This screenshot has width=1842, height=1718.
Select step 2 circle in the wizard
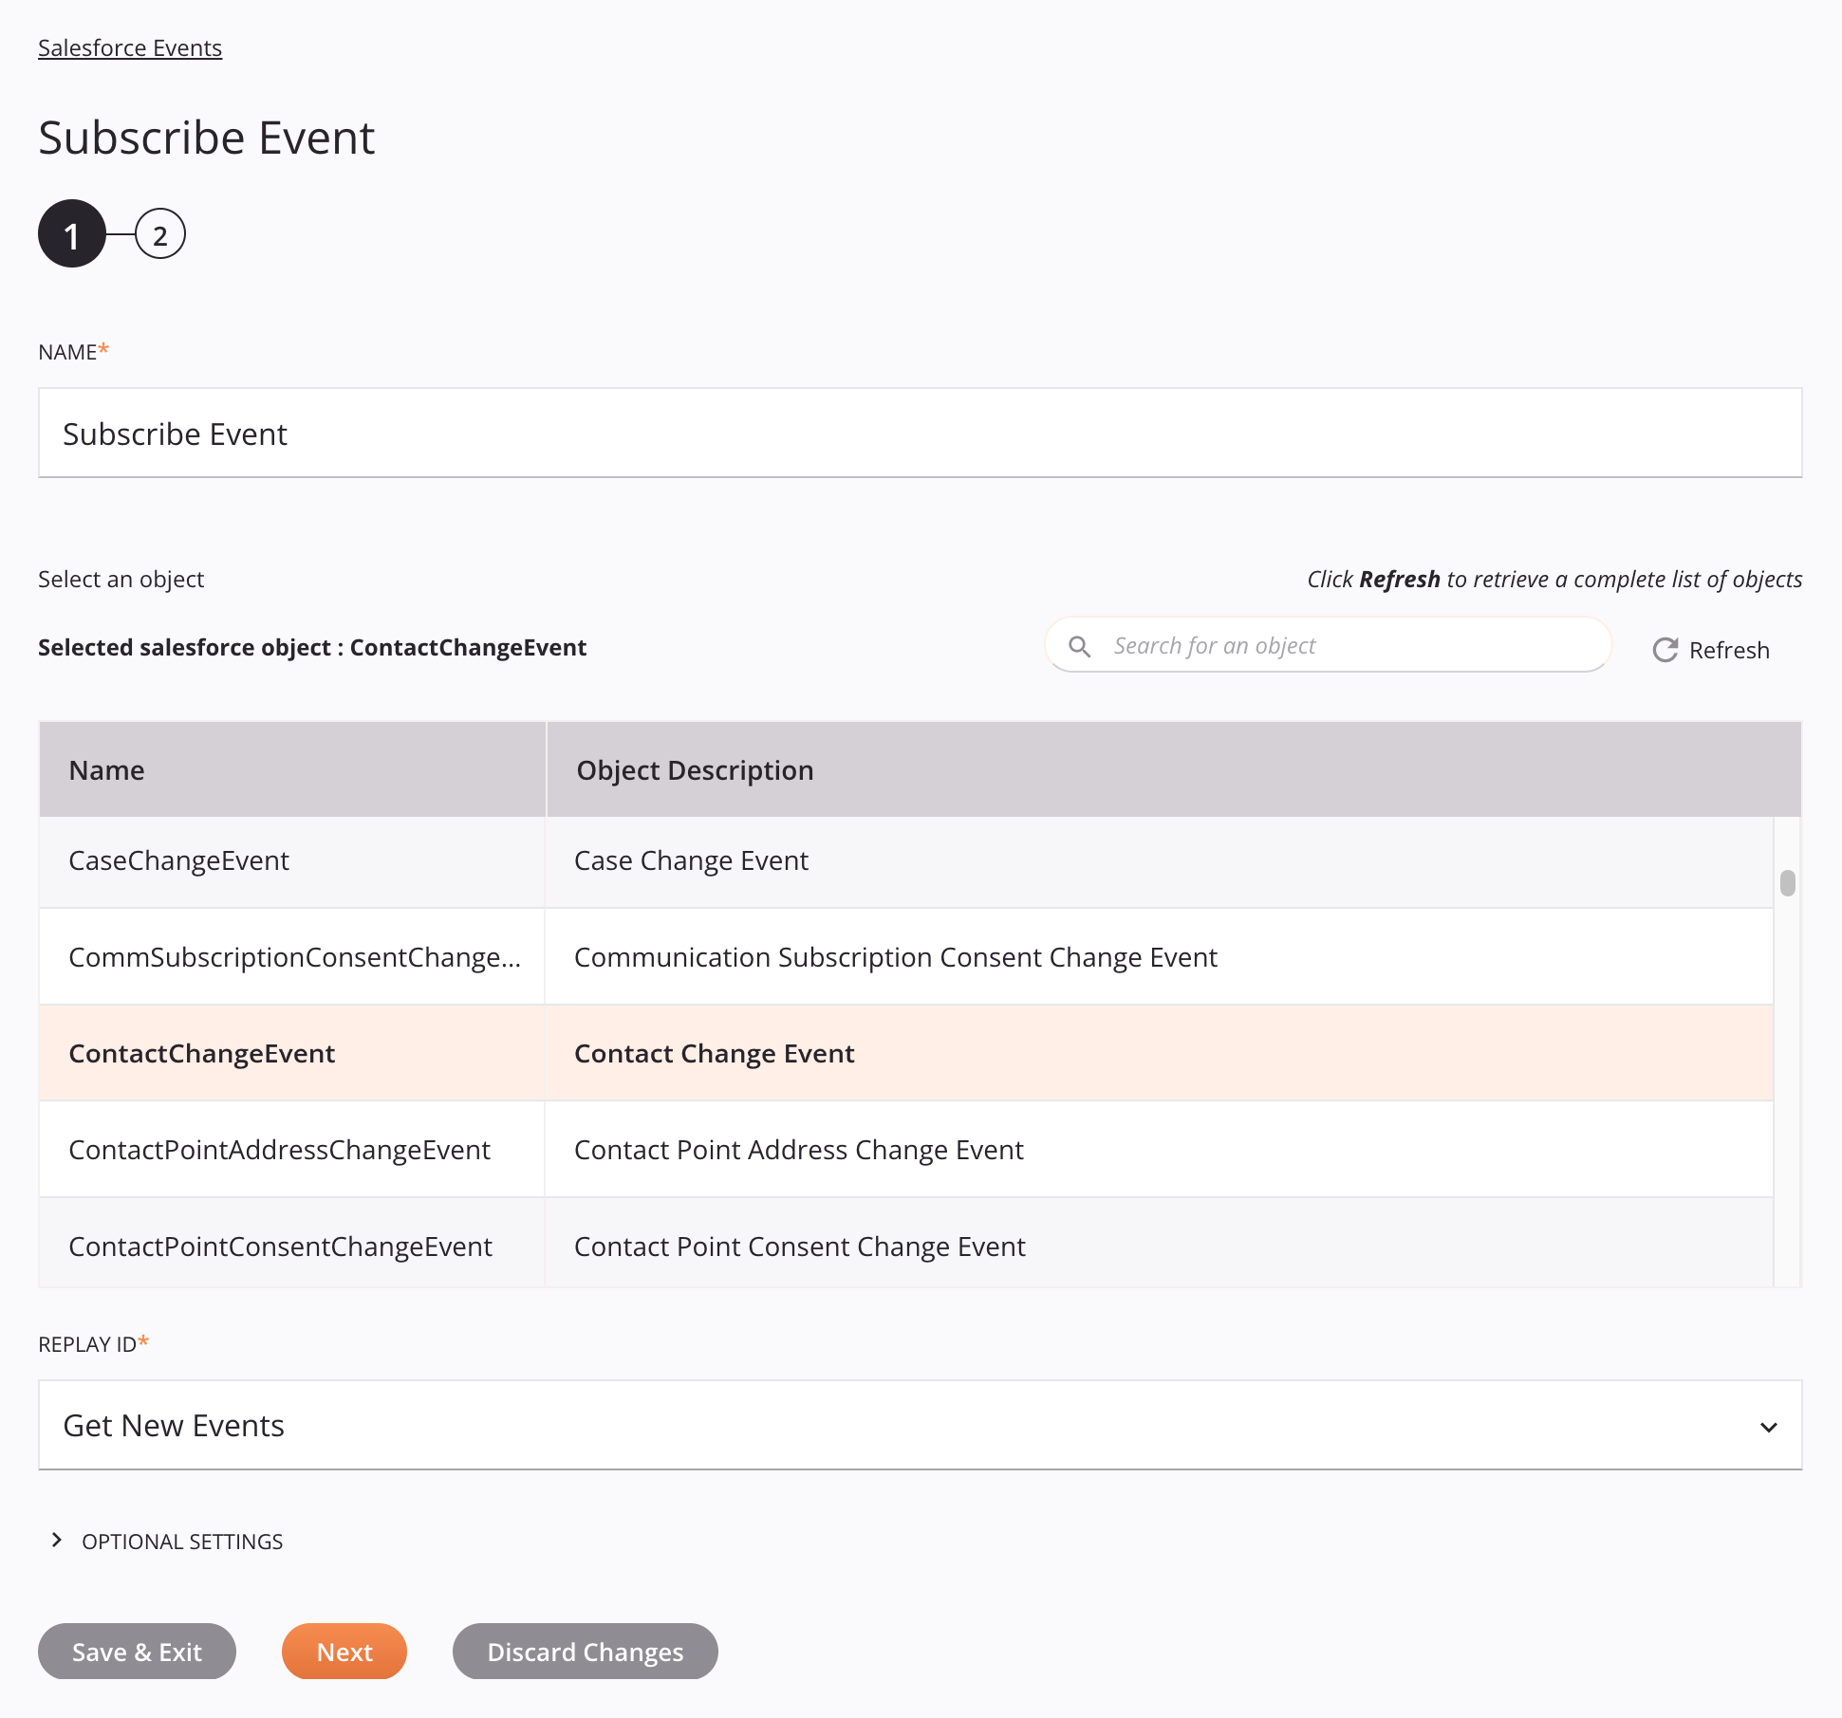point(159,233)
